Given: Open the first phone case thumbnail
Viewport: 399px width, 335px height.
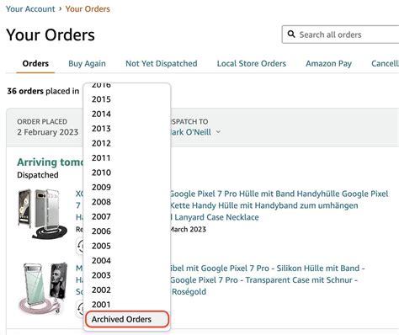Looking at the screenshot, I should point(43,214).
